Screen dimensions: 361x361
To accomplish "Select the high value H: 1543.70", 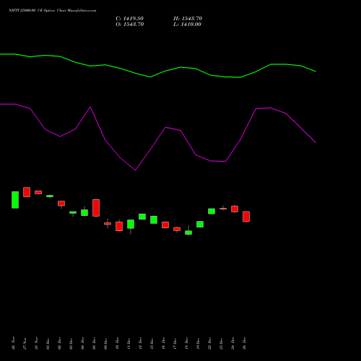I will (188, 19).
